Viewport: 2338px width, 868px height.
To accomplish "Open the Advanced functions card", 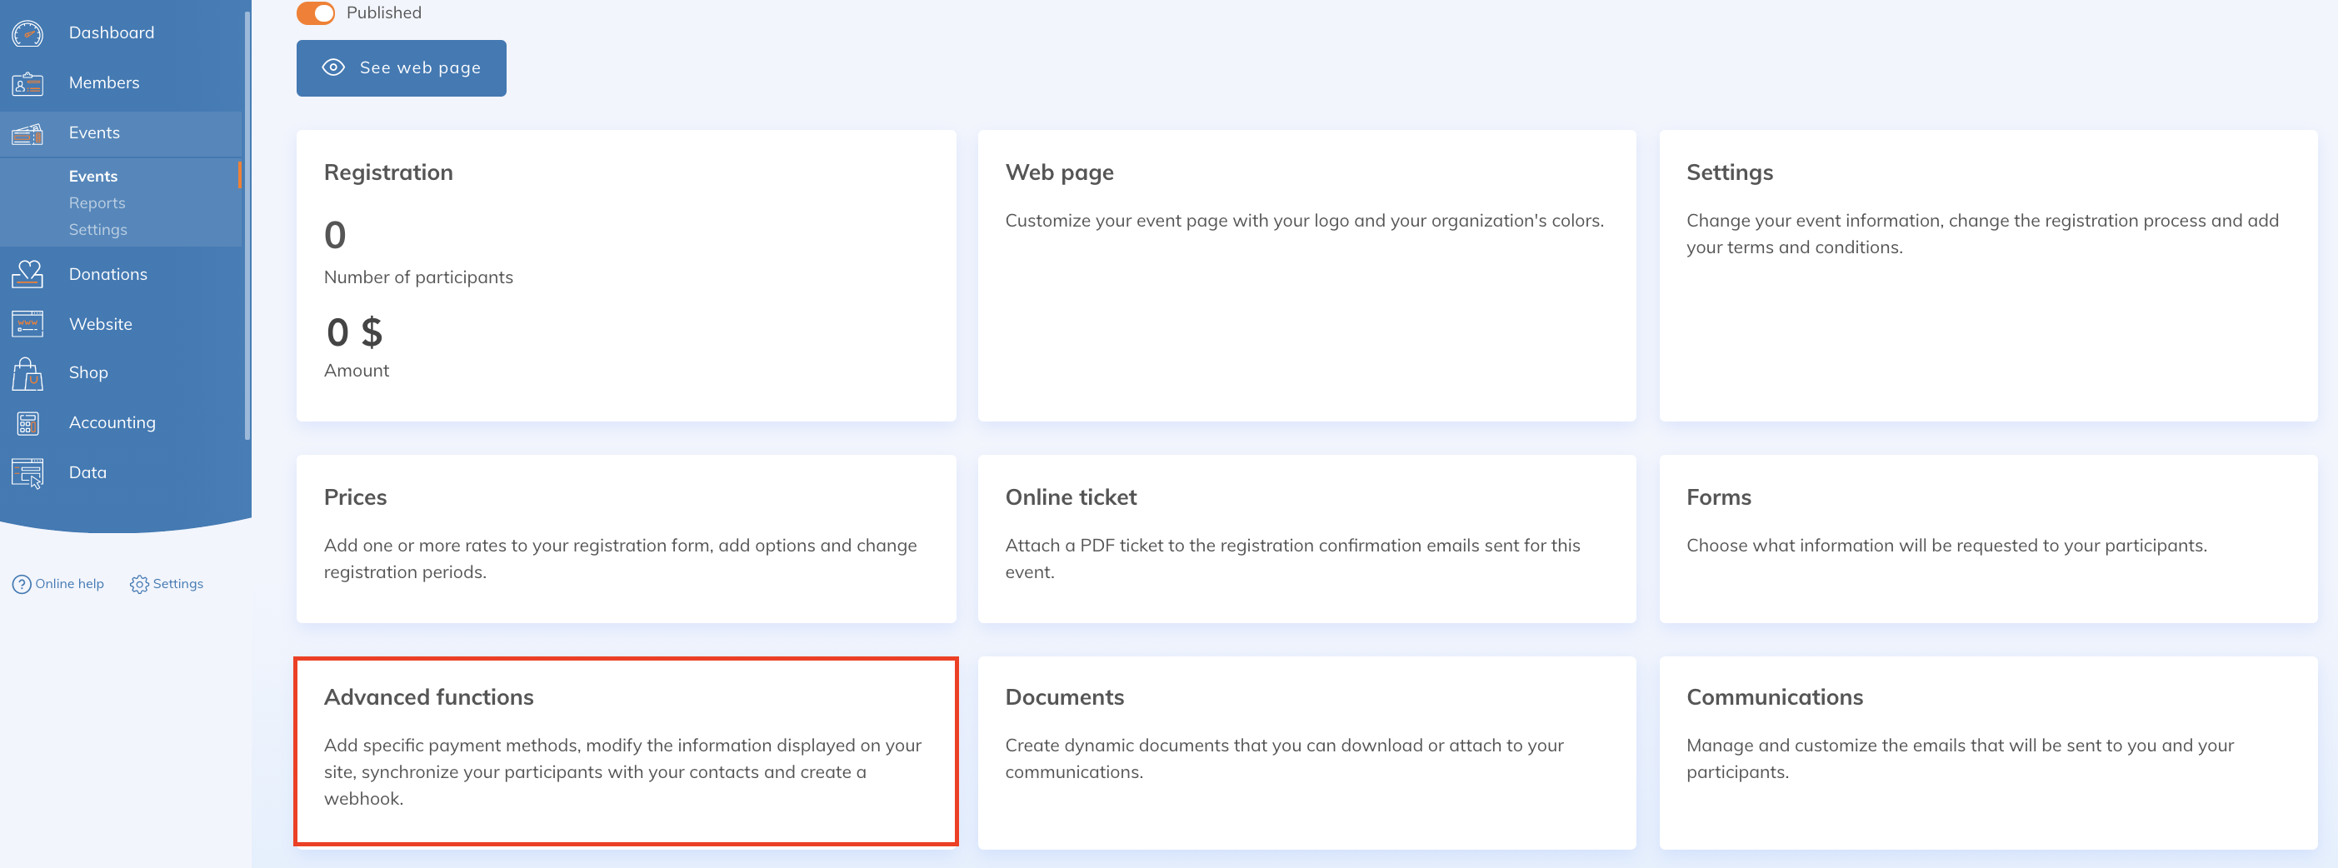I will 626,751.
